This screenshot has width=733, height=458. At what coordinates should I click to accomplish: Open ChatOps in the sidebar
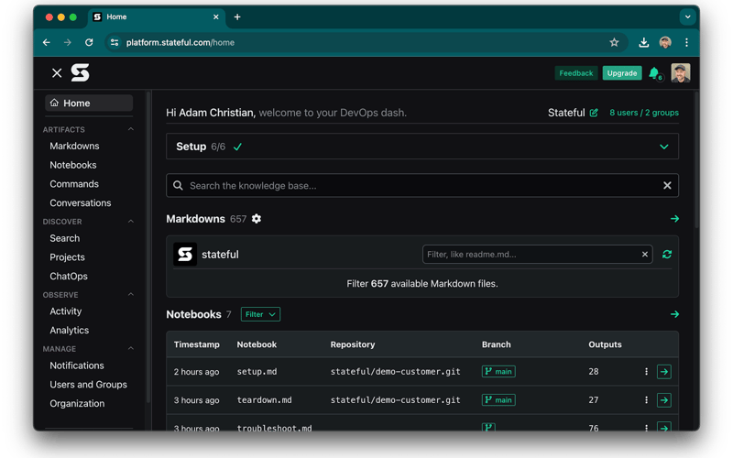point(69,277)
